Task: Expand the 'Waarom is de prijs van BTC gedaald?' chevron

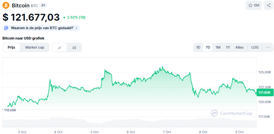Action: pyautogui.click(x=76, y=28)
